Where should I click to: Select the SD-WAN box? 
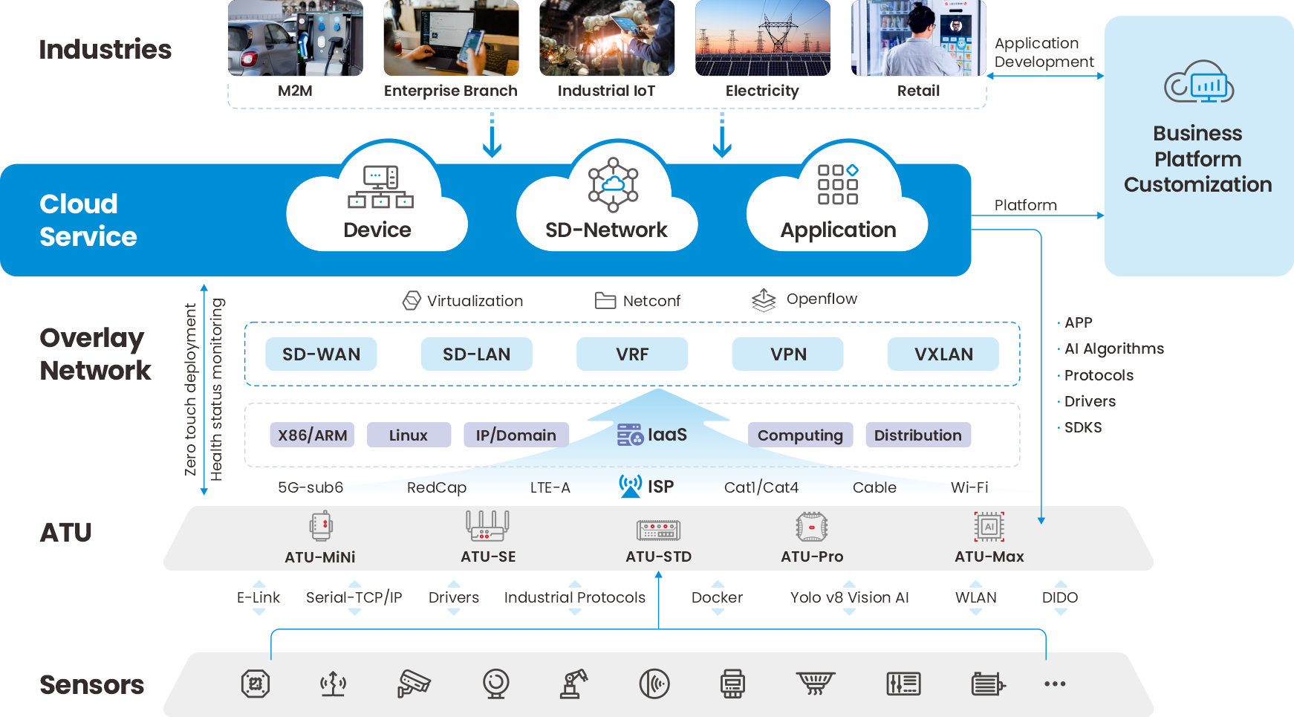coord(321,354)
